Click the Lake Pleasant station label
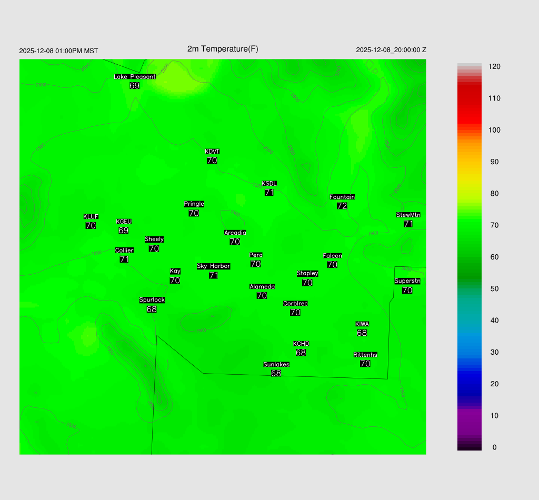This screenshot has width=539, height=500. 135,77
